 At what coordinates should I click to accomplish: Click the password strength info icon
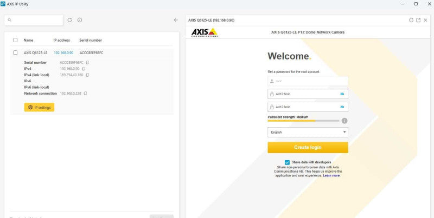pyautogui.click(x=344, y=121)
